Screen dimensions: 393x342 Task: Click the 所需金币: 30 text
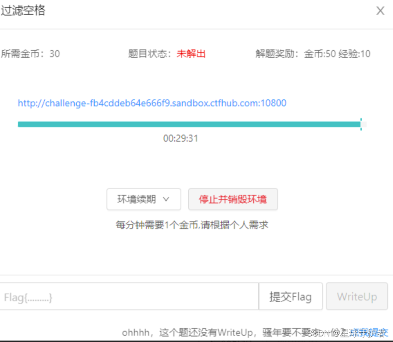coord(30,54)
